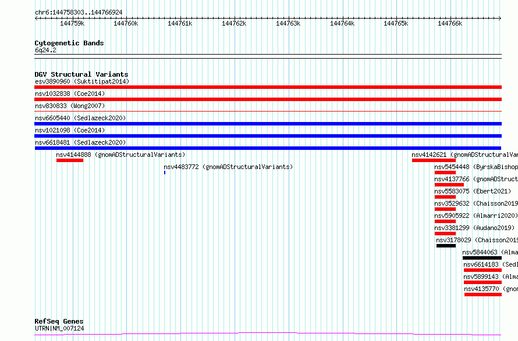
Task: Open nsv3381299 (Audano2019) label
Action: 474,228
